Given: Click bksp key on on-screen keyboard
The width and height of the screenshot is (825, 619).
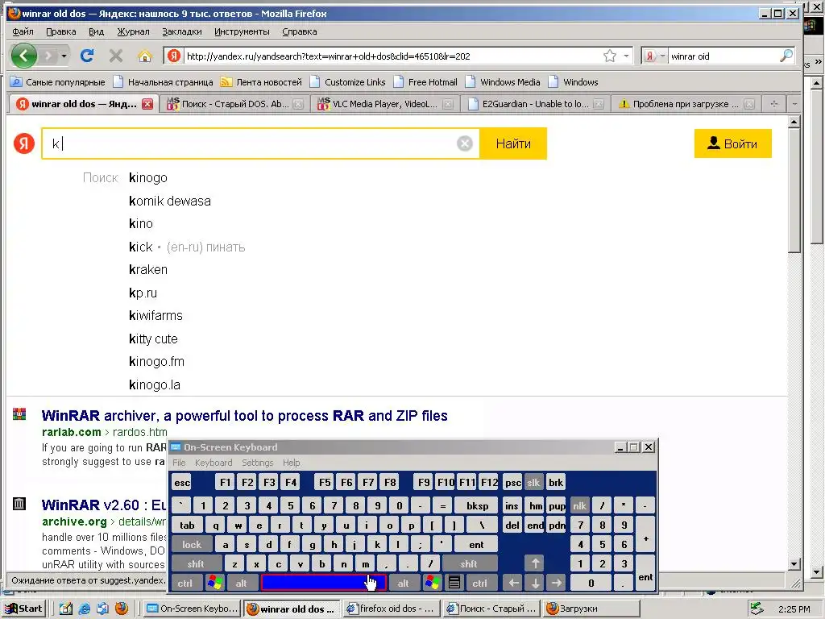Looking at the screenshot, I should [x=477, y=505].
